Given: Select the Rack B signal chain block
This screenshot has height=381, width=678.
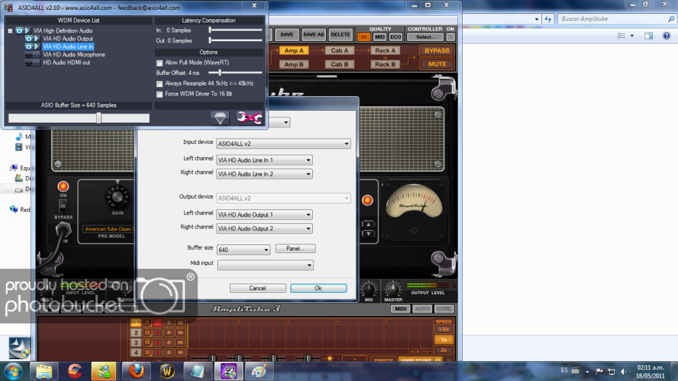Looking at the screenshot, I should point(385,64).
